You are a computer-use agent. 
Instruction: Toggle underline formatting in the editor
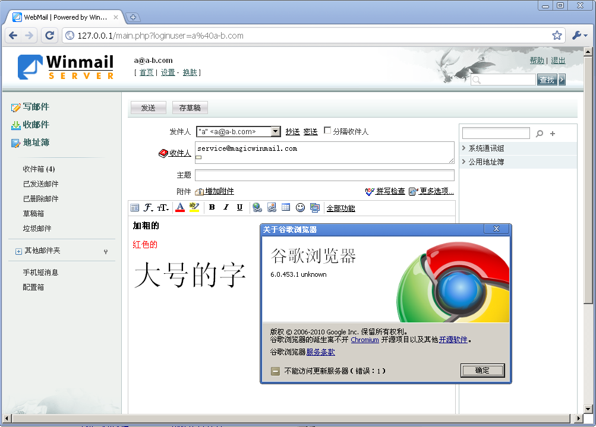pos(239,207)
